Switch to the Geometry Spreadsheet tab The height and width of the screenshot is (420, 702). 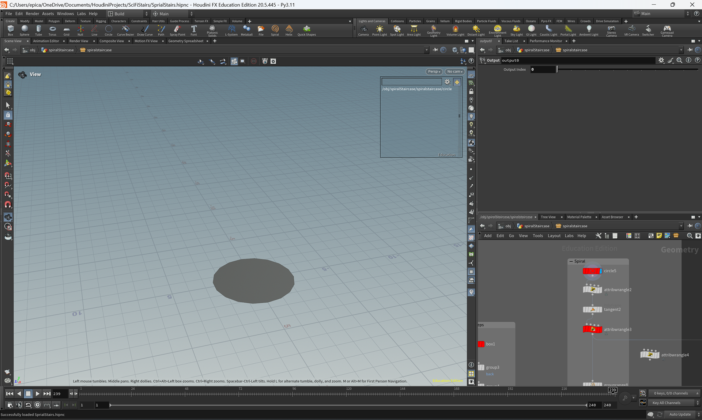[x=186, y=41]
